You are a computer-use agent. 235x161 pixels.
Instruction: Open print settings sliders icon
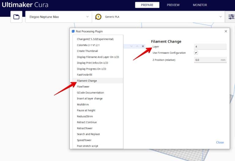pyautogui.click(x=230, y=17)
